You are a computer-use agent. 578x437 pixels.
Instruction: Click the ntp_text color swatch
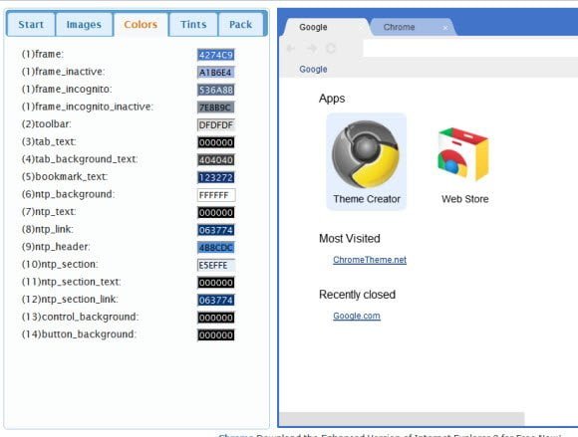(x=216, y=212)
